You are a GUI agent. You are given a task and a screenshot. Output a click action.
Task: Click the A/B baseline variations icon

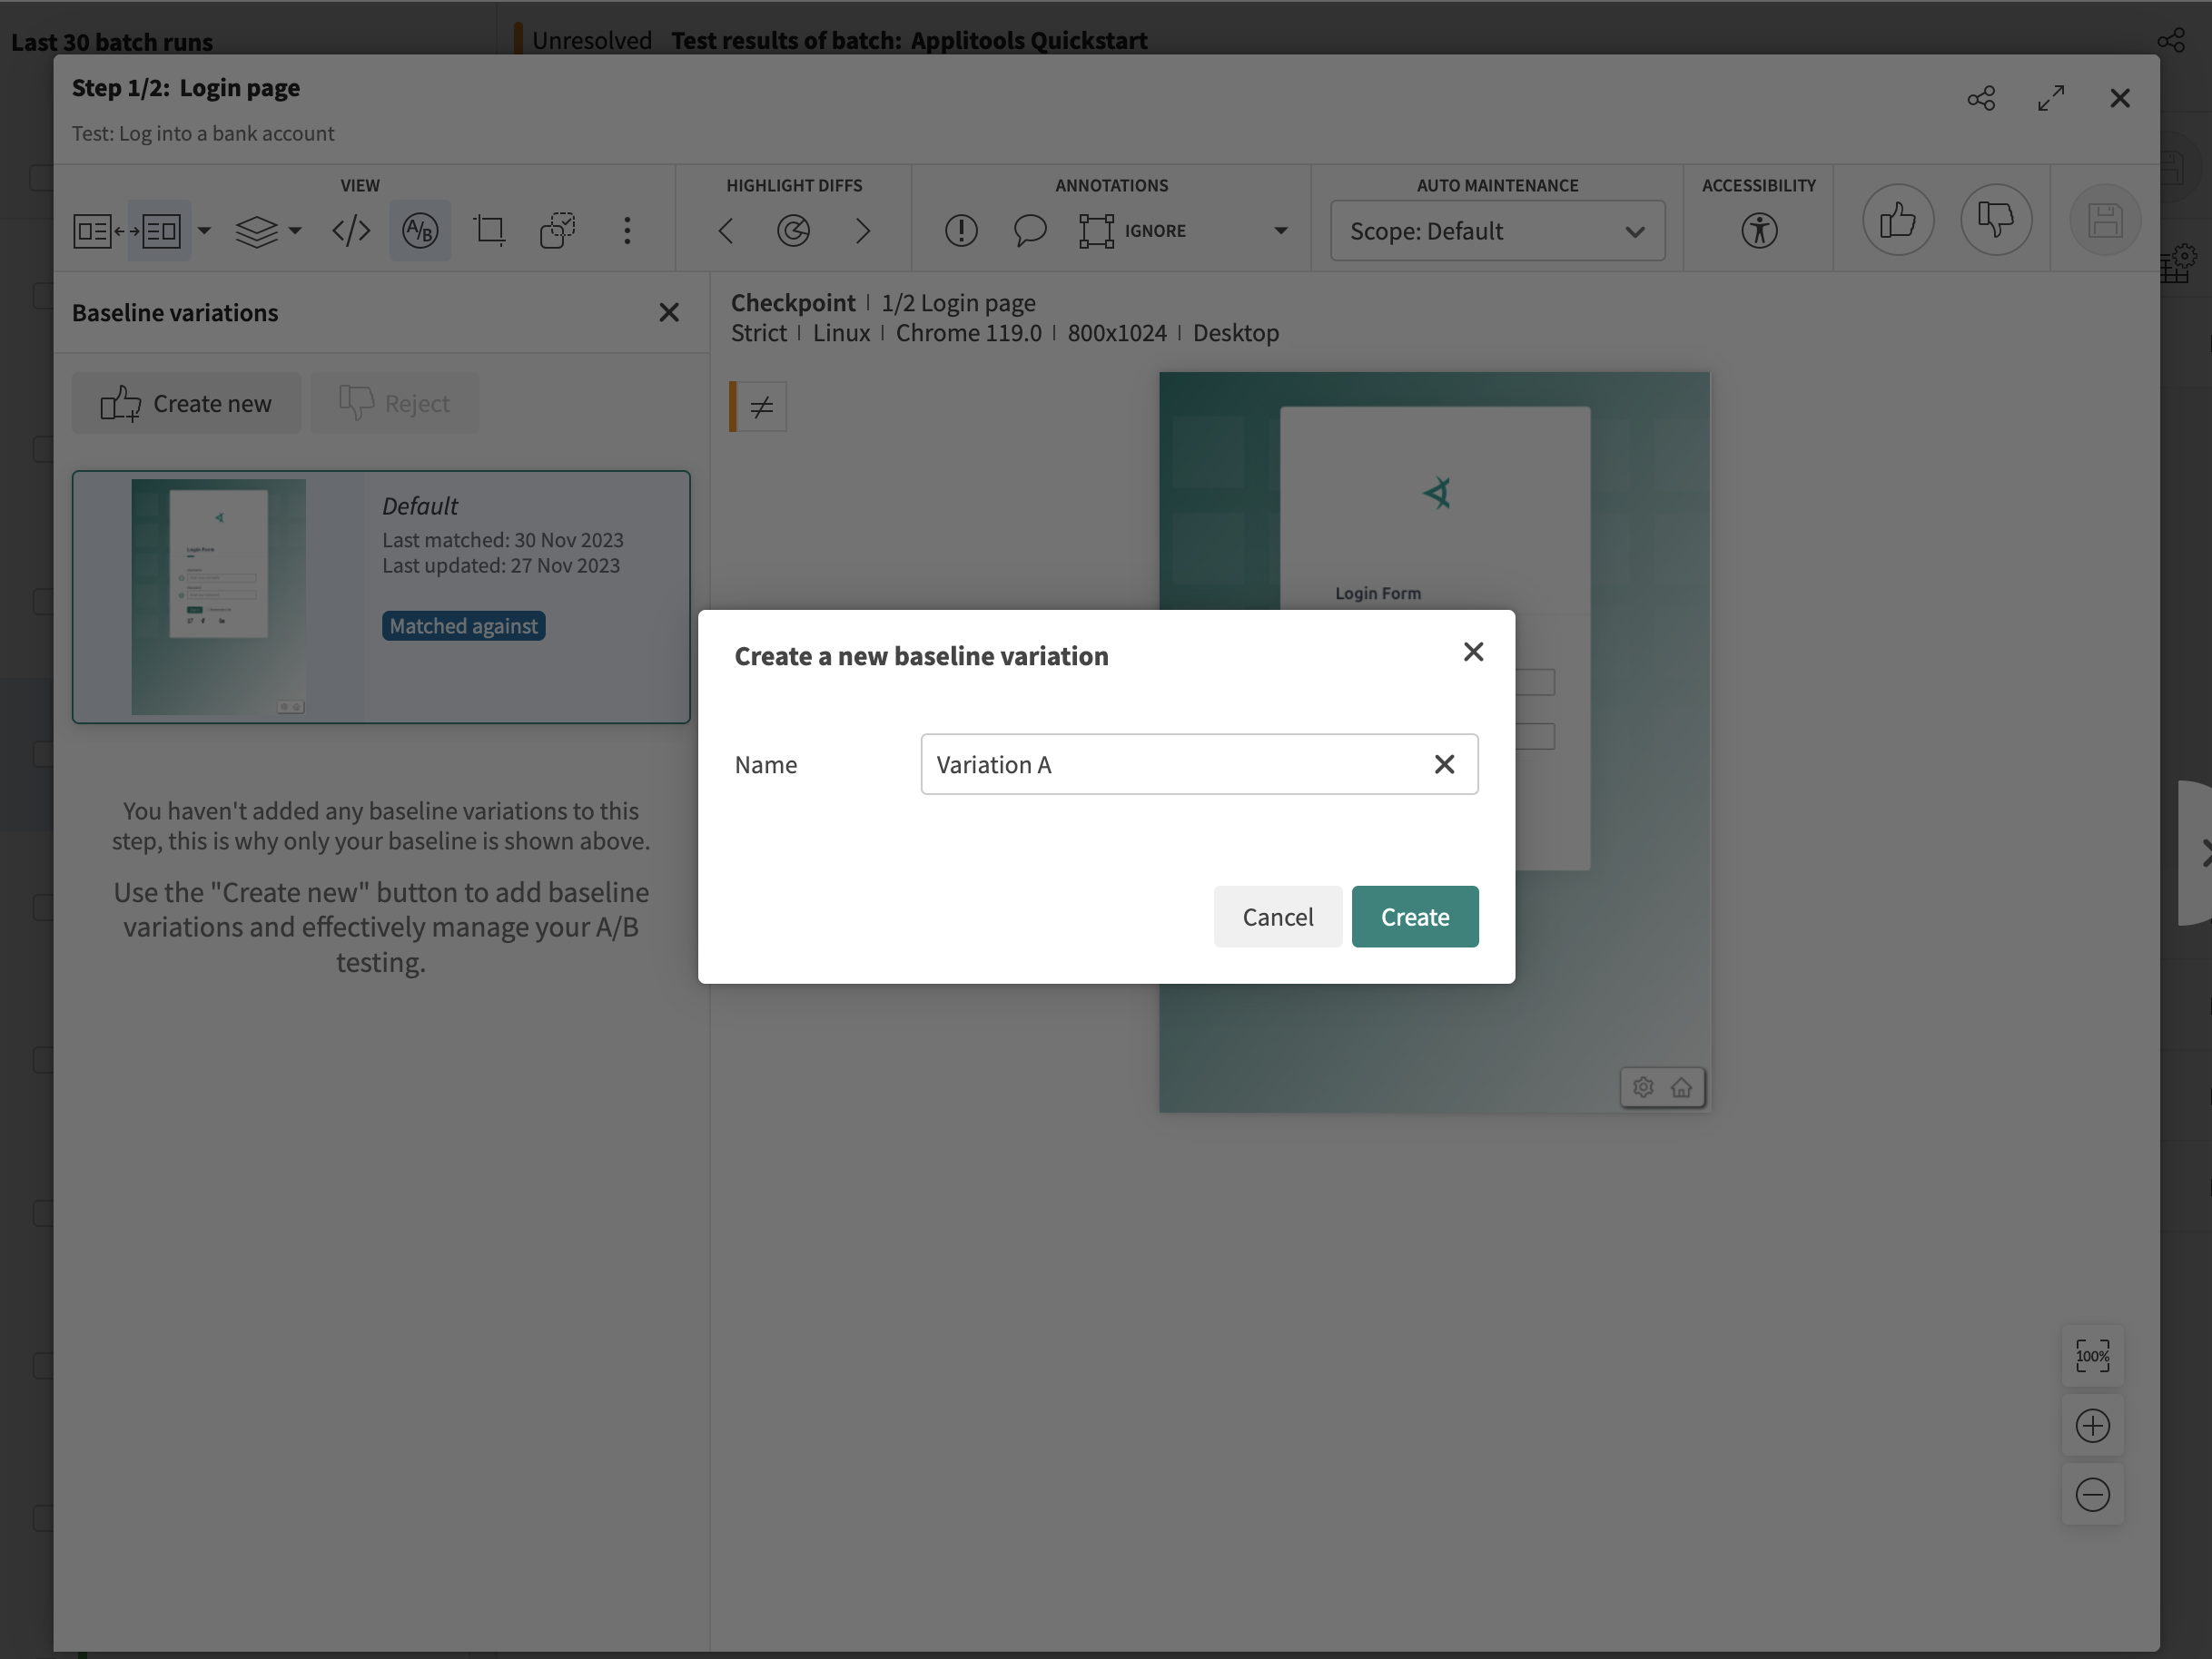tap(419, 231)
